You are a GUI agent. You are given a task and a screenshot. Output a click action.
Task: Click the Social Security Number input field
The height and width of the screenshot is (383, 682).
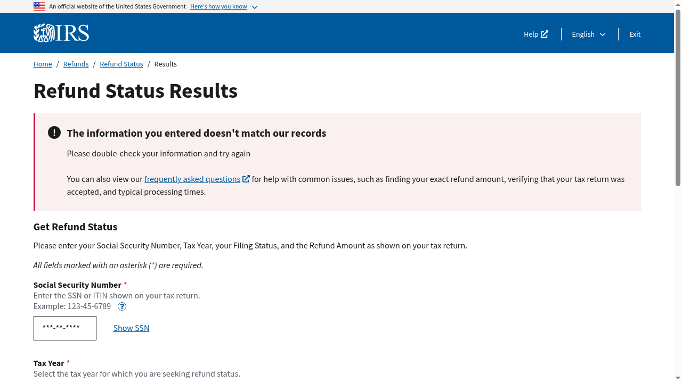click(x=65, y=328)
